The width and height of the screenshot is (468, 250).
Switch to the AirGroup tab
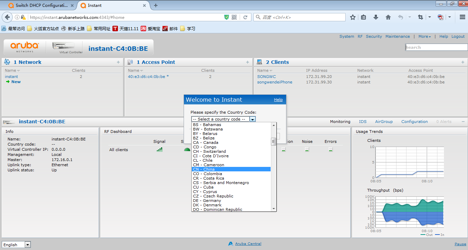point(384,122)
